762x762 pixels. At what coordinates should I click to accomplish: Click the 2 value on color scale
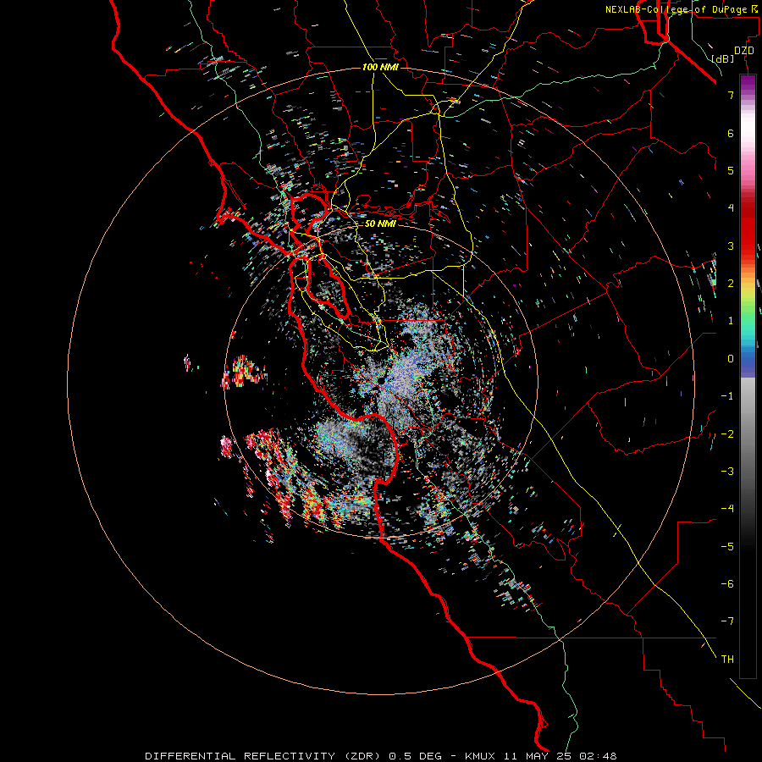(x=731, y=284)
